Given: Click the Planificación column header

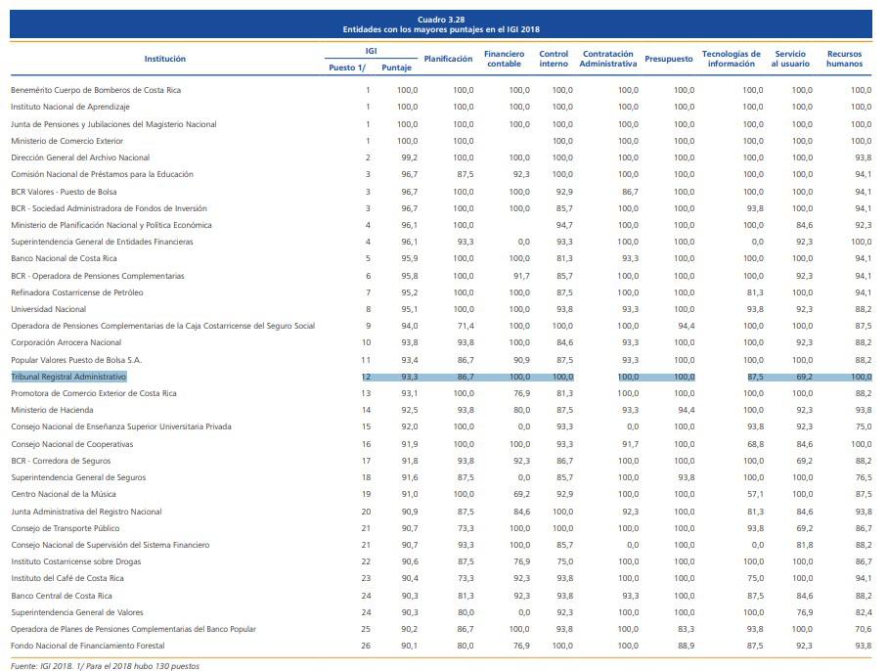Looking at the screenshot, I should (448, 59).
